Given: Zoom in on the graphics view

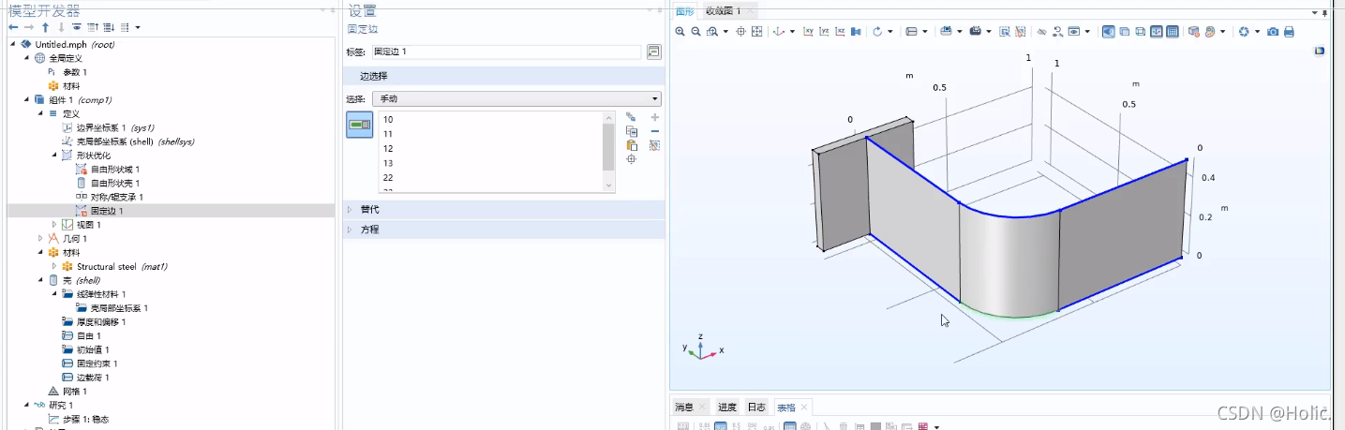Looking at the screenshot, I should 680,31.
